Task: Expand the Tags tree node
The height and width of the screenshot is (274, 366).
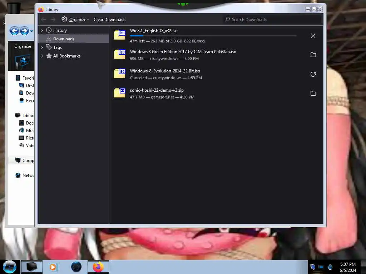Action: (x=42, y=47)
